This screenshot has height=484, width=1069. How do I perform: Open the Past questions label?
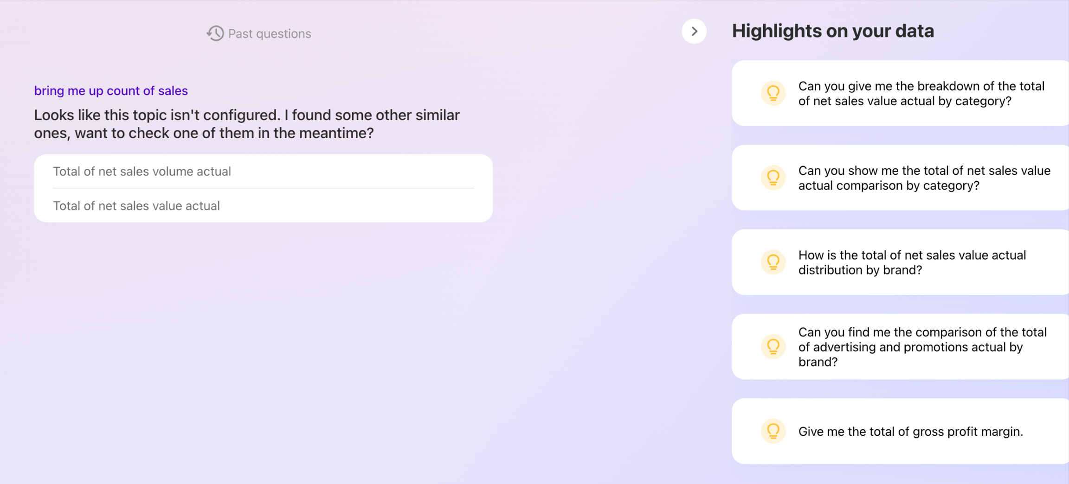click(269, 34)
